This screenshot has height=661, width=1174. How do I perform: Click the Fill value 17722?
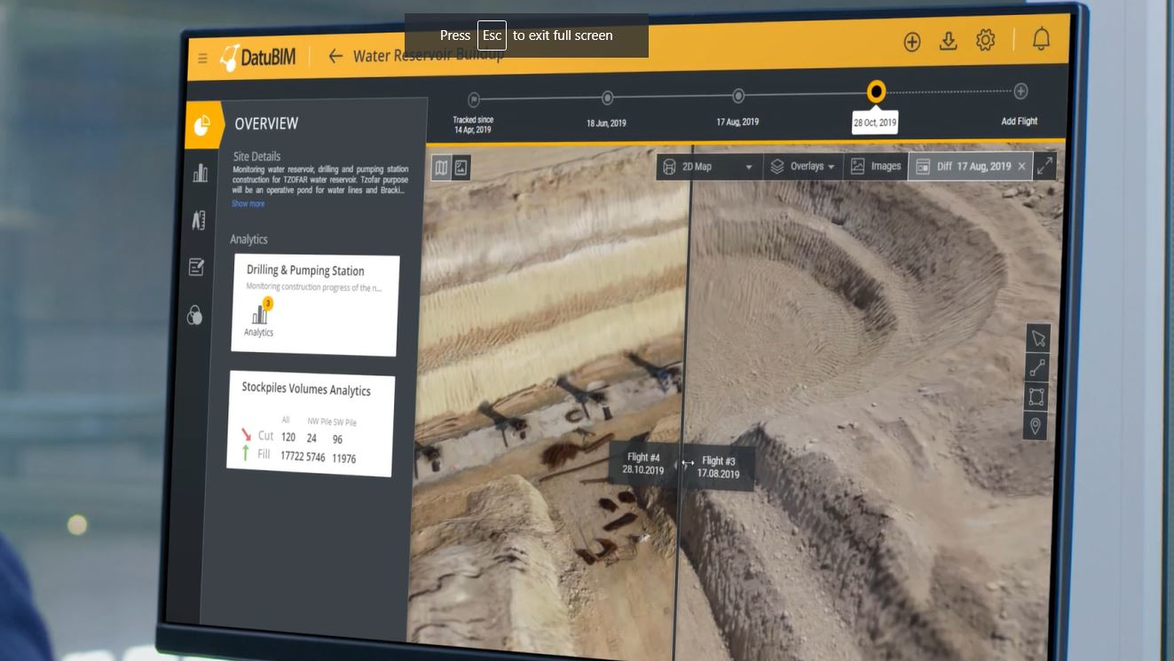[292, 456]
